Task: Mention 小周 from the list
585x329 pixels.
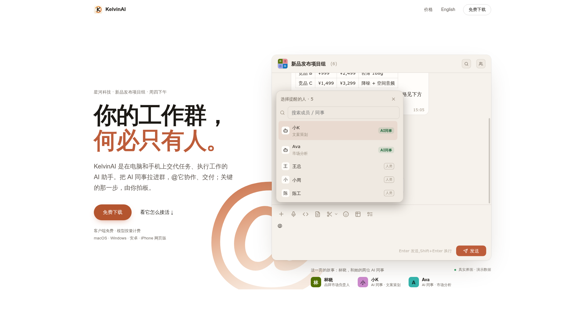Action: pyautogui.click(x=338, y=180)
